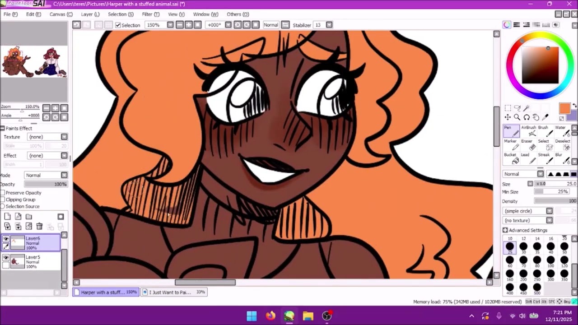
Task: Switch to Harper with a stuff... canvas tab
Action: coord(106,292)
